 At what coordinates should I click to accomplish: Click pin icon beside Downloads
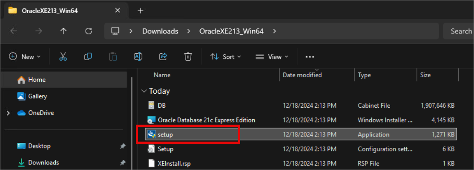(x=122, y=163)
